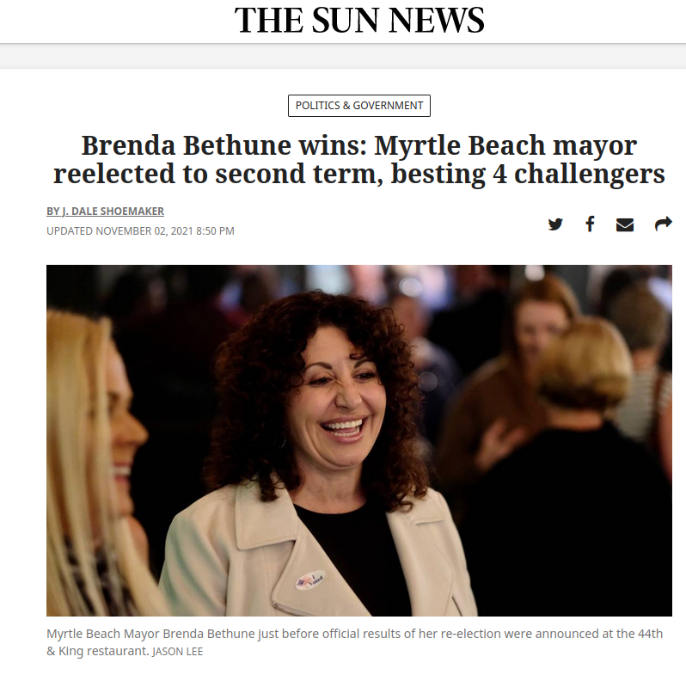Screen dimensions: 686x675
Task: Email this article using the envelope icon
Action: [x=625, y=224]
